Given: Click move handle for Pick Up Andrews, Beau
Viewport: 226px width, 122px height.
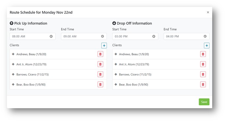Looking at the screenshot, I should (x=13, y=54).
